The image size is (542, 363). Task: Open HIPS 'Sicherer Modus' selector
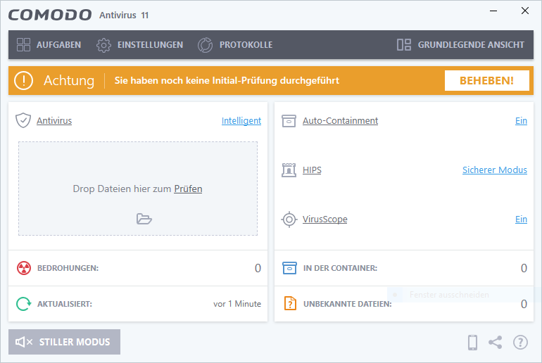click(x=494, y=170)
